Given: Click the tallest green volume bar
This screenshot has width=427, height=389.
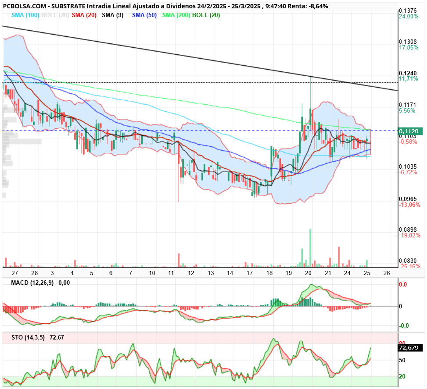Looking at the screenshot, I should tap(310, 248).
